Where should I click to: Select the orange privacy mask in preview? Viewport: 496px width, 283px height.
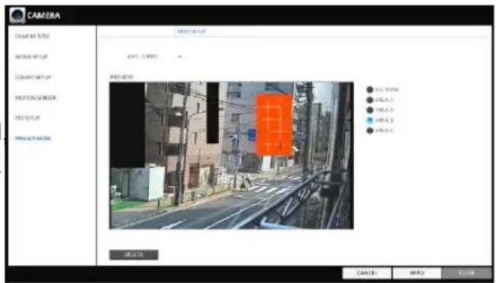(x=274, y=125)
